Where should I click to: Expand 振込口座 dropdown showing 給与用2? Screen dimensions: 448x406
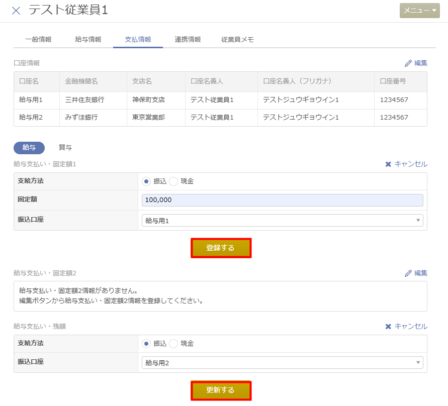[282, 363]
